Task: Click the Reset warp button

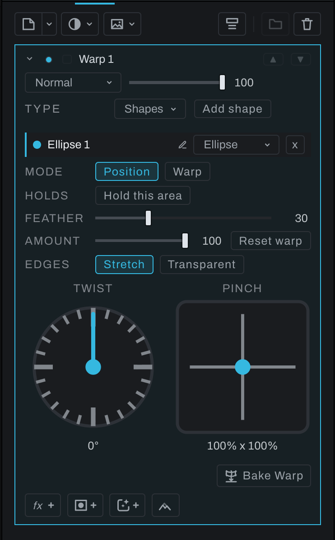Action: [271, 241]
